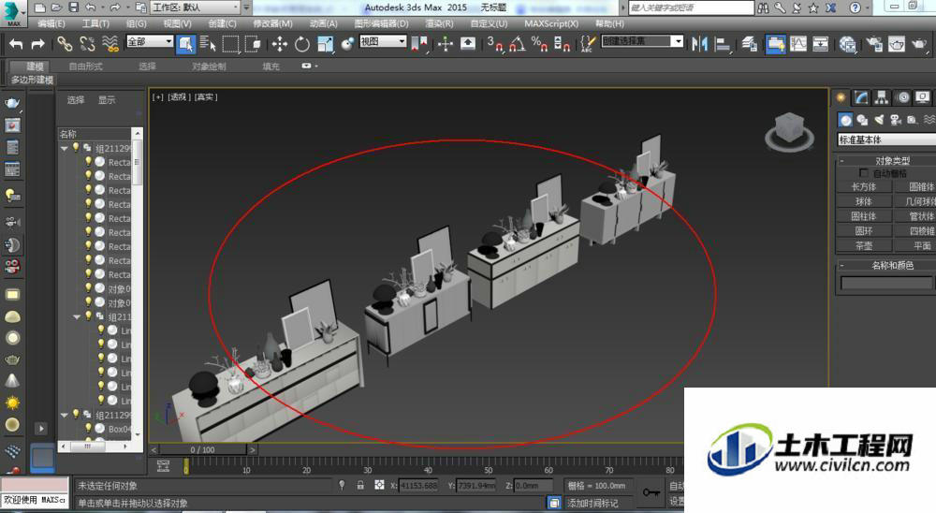Toggle the 3D Snaps button

click(x=495, y=44)
